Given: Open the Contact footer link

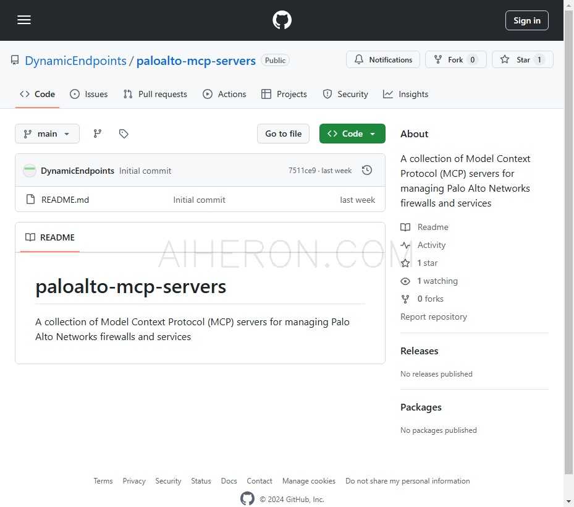Looking at the screenshot, I should (x=260, y=481).
